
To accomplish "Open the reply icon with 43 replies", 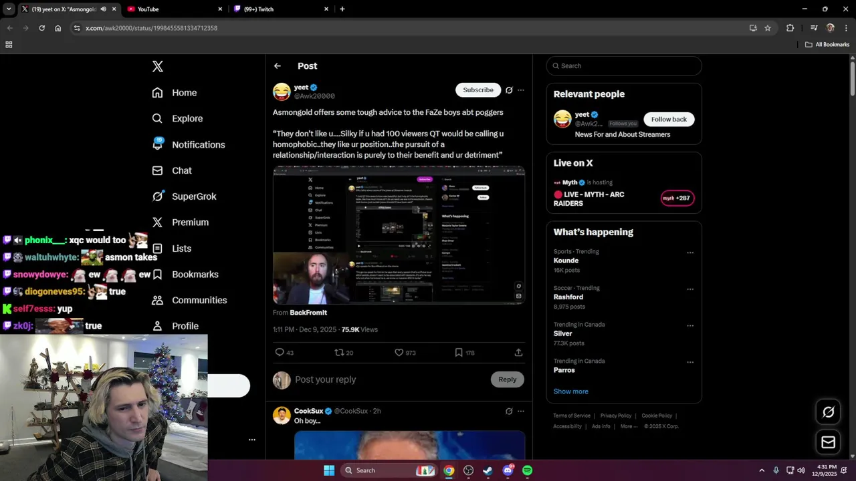I will [284, 352].
